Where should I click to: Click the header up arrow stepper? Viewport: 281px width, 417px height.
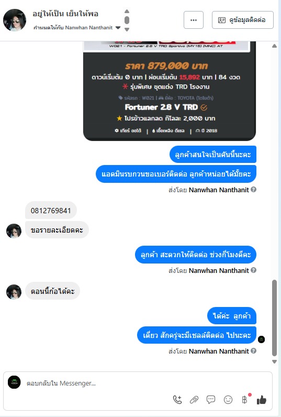tap(127, 11)
